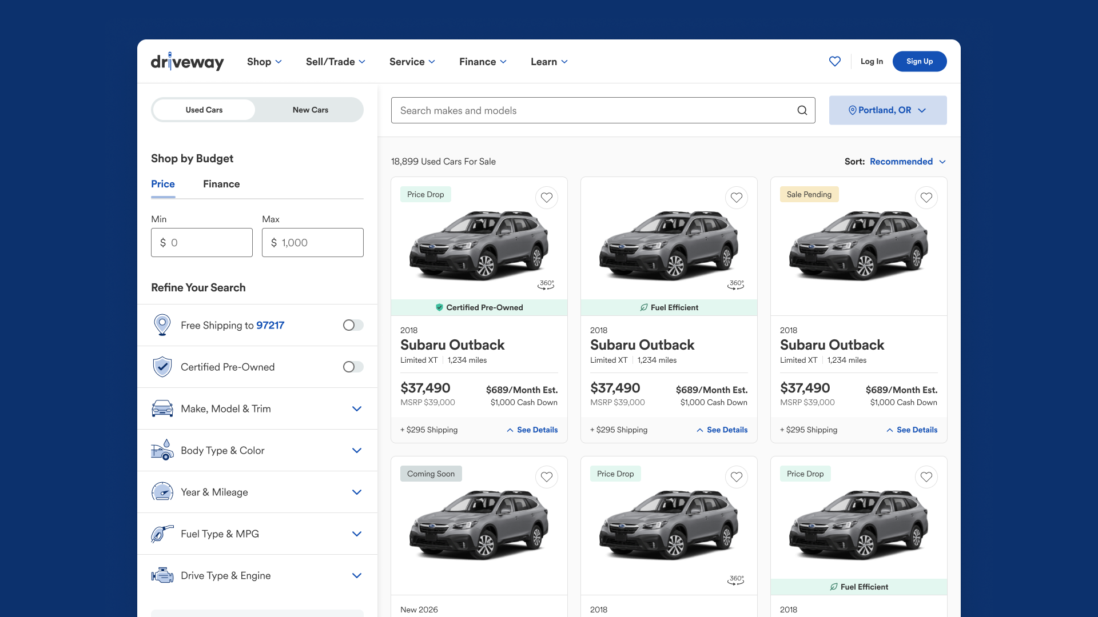The width and height of the screenshot is (1098, 617).
Task: Open the Portland, OR location dropdown
Action: (x=888, y=110)
